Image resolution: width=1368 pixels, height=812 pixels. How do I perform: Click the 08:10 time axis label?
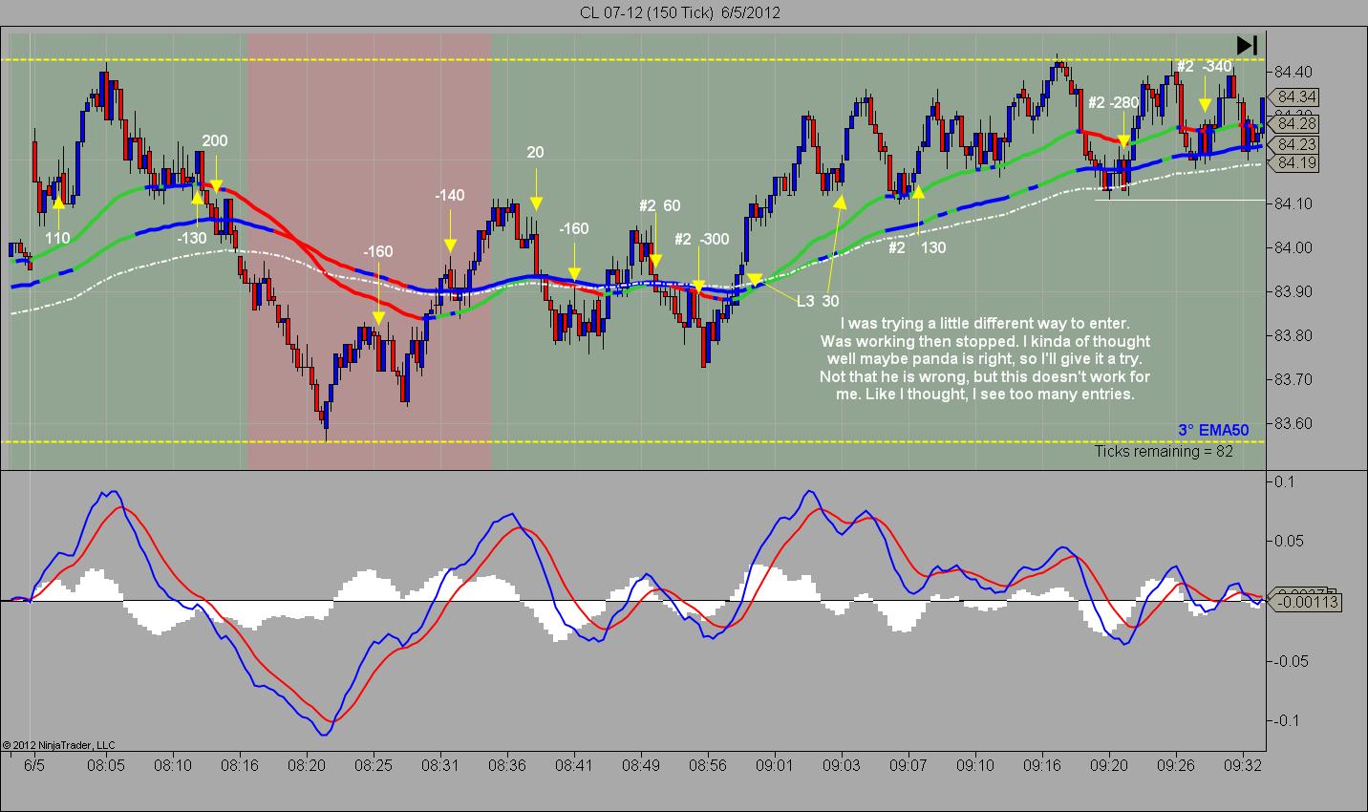(x=172, y=766)
